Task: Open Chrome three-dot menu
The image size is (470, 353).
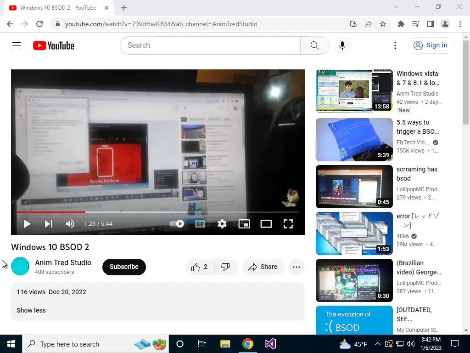Action: coord(460,24)
